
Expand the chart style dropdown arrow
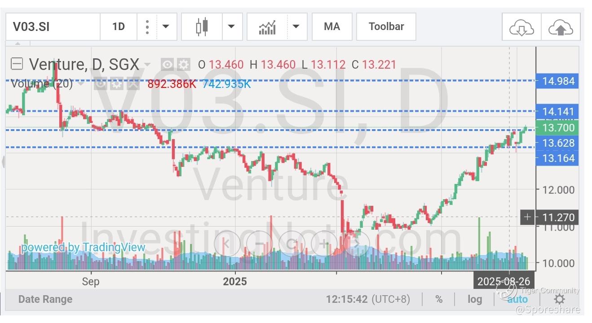(x=231, y=27)
